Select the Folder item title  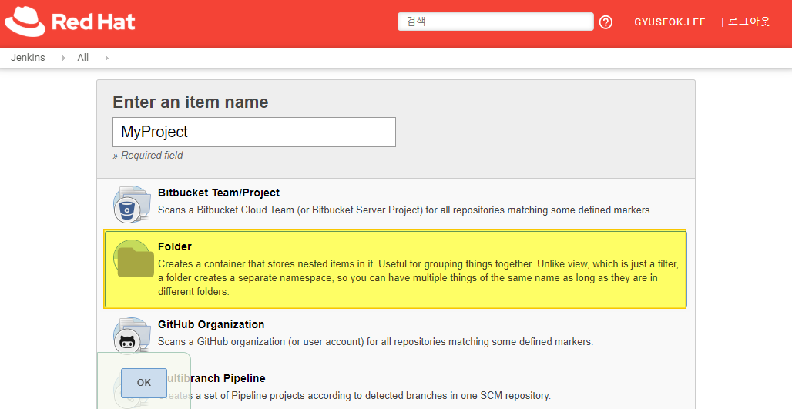[x=175, y=246]
